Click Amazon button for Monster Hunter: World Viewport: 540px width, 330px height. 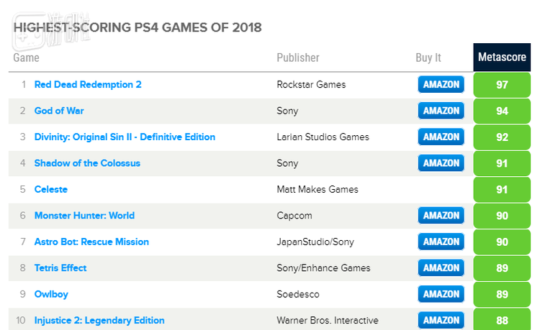[x=441, y=216]
